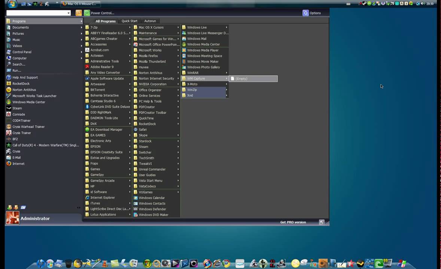Select Programs in the left pane

[44, 21]
